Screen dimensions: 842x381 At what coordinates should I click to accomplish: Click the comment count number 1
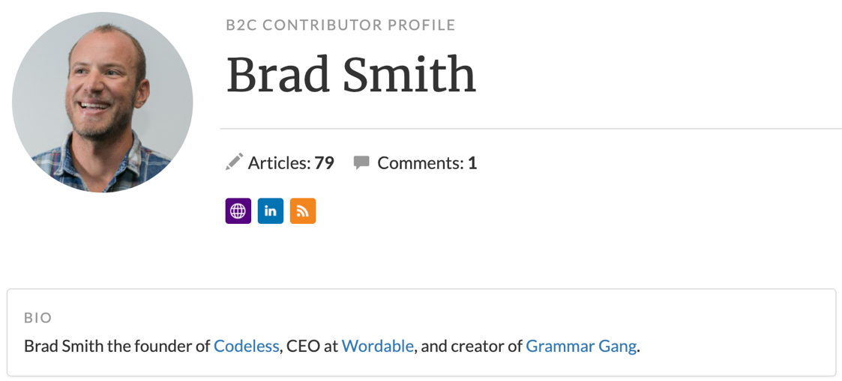472,162
